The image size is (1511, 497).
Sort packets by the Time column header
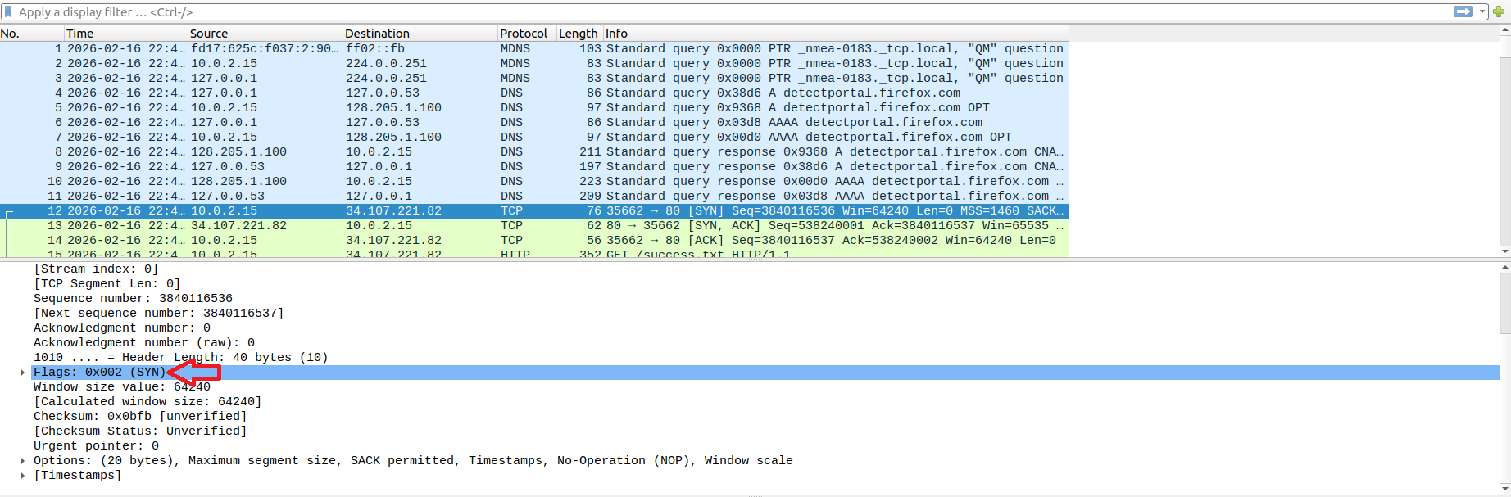pyautogui.click(x=126, y=34)
